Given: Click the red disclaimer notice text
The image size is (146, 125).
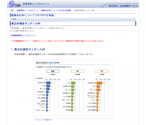Looking at the screenshot, I should [58, 41].
